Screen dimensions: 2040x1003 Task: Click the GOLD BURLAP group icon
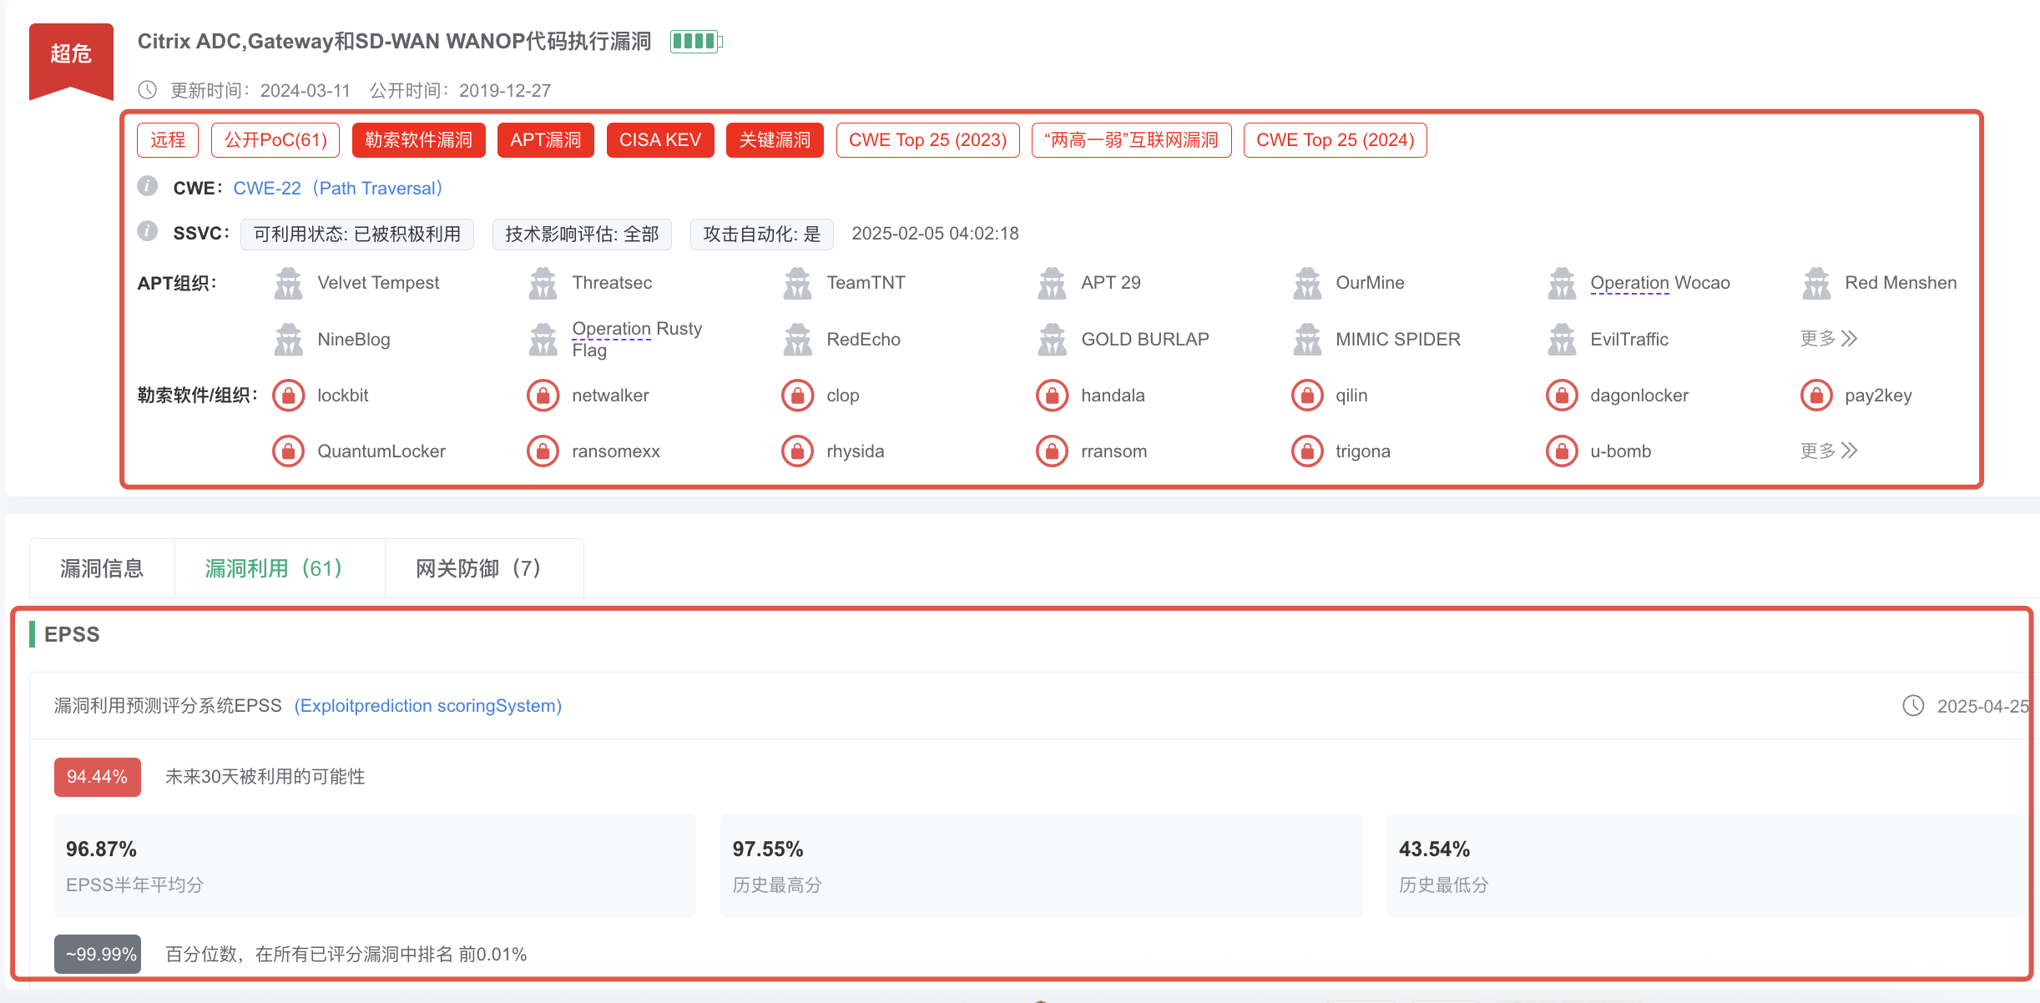tap(1052, 340)
